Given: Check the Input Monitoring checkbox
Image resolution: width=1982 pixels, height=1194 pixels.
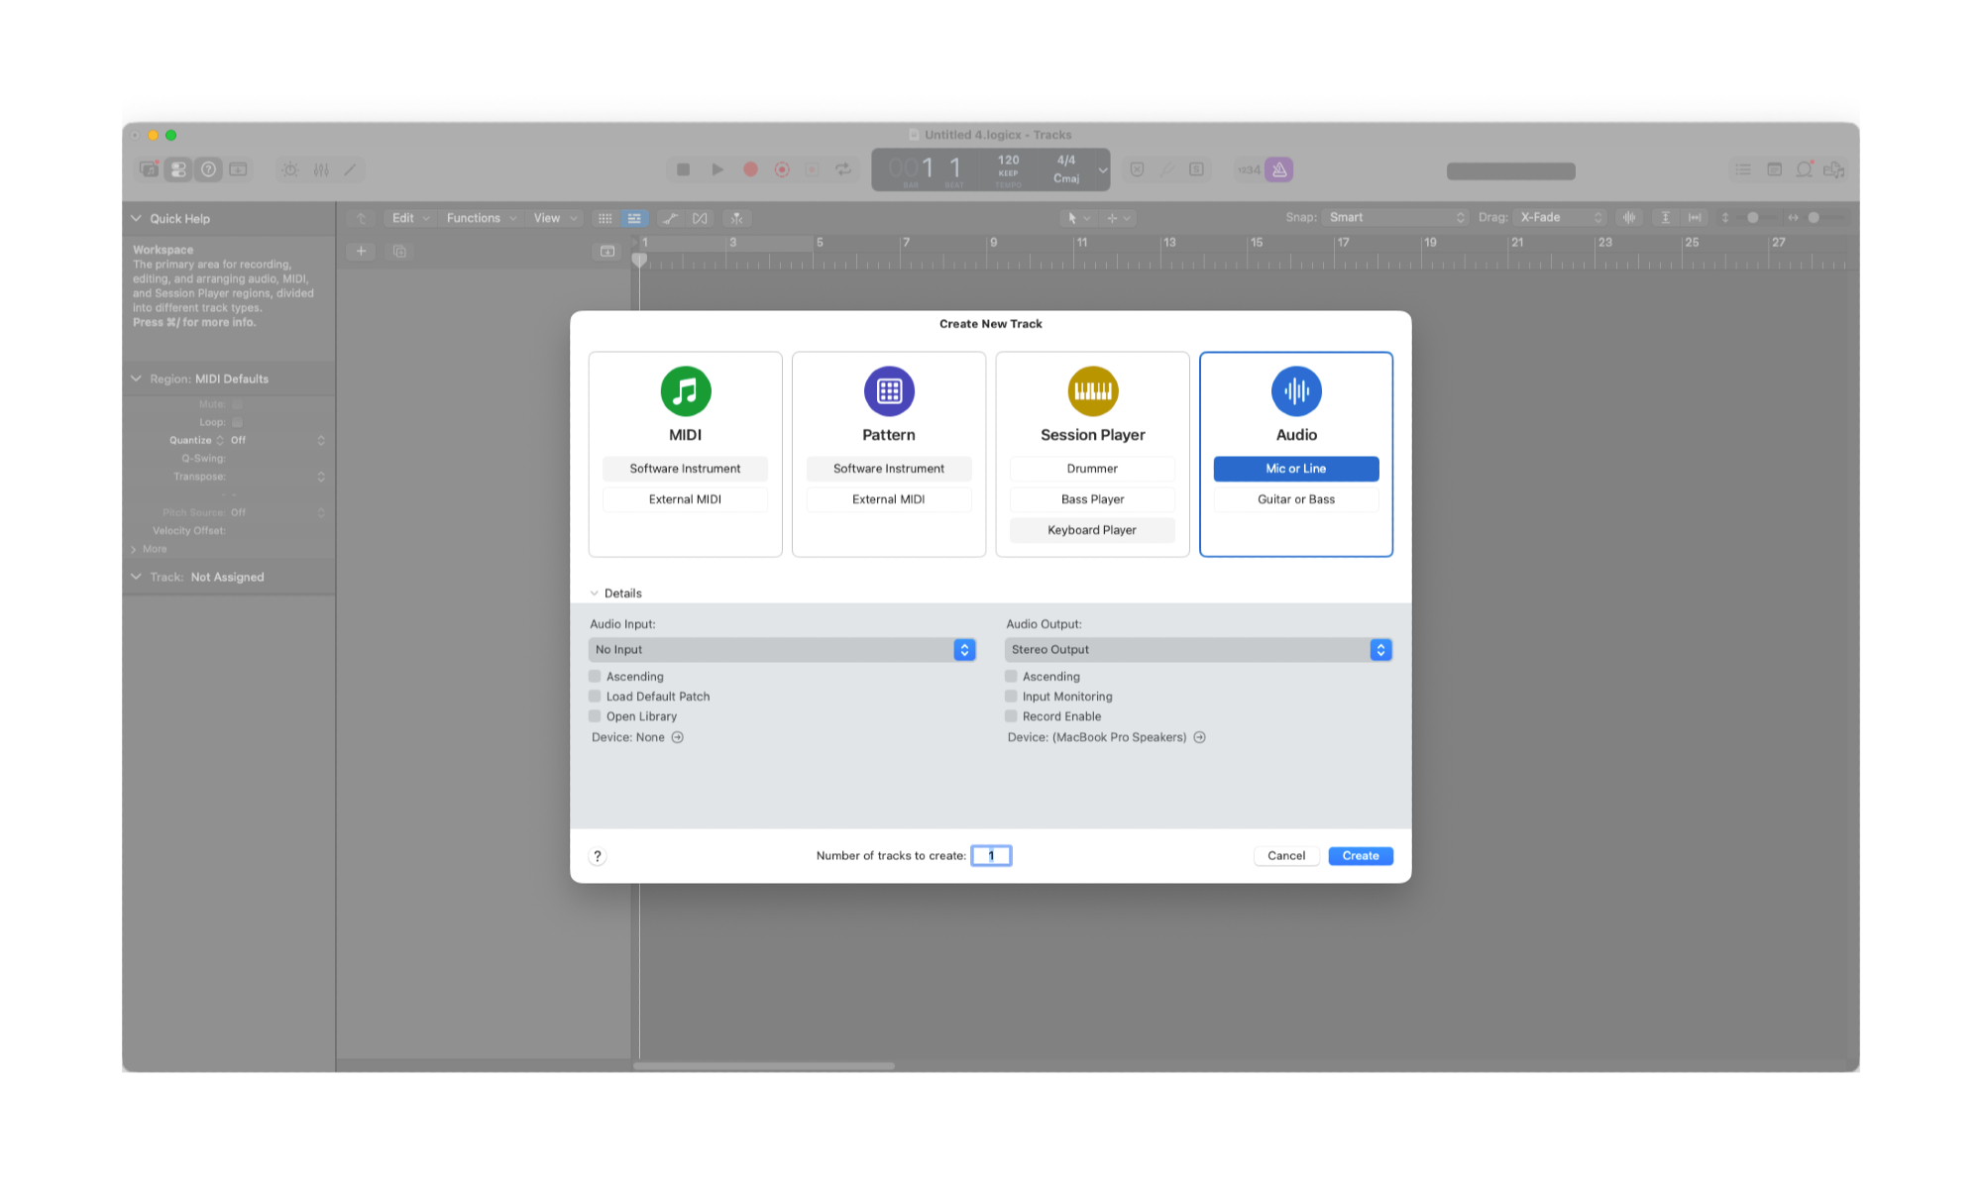Looking at the screenshot, I should pyautogui.click(x=1012, y=697).
